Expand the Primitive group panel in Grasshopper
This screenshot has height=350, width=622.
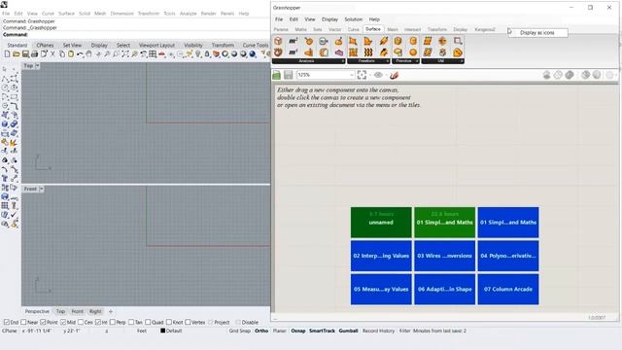[417, 61]
